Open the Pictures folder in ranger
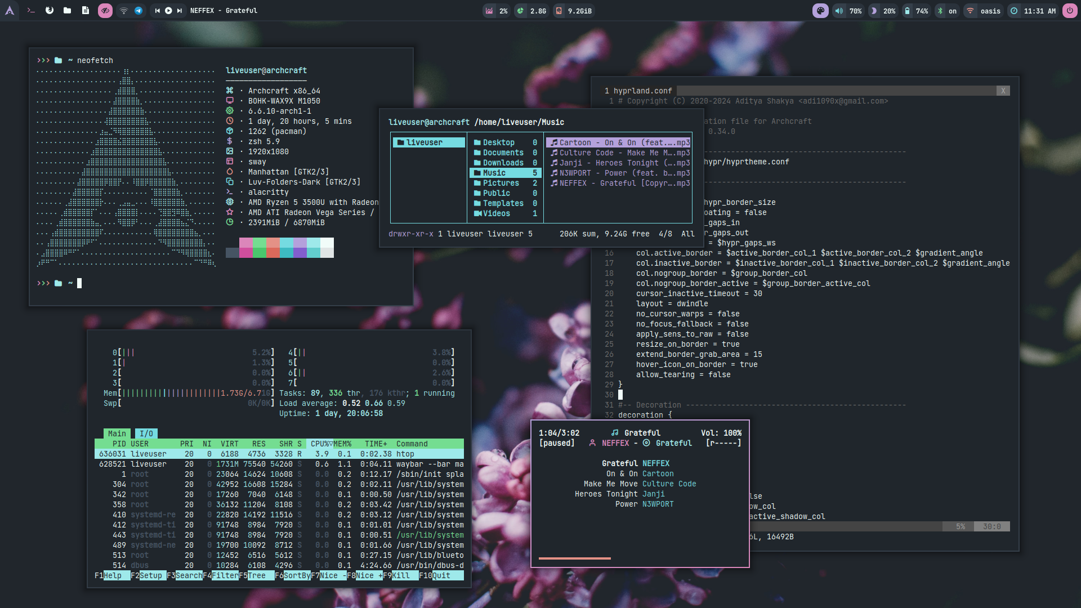Image resolution: width=1081 pixels, height=608 pixels. 501,183
